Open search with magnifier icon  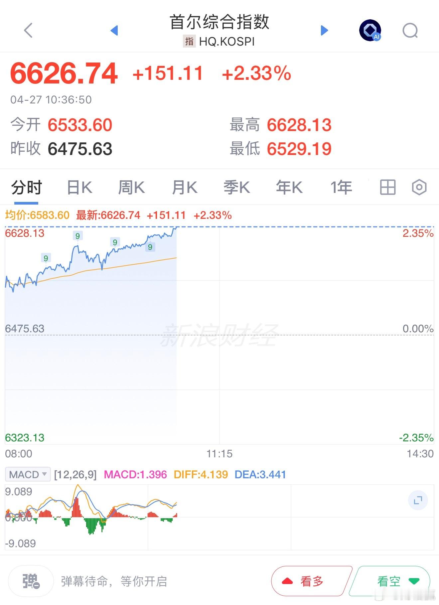410,31
